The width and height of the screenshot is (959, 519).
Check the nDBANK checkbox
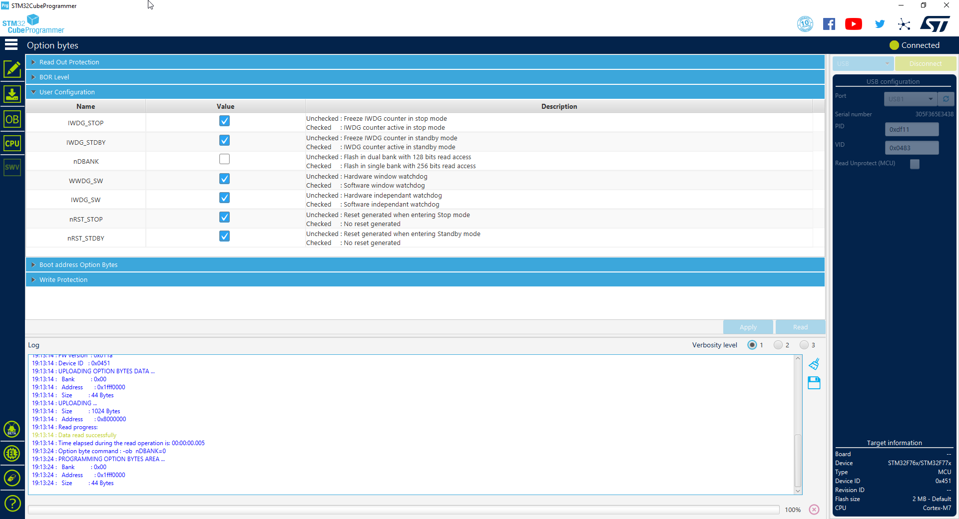tap(225, 159)
